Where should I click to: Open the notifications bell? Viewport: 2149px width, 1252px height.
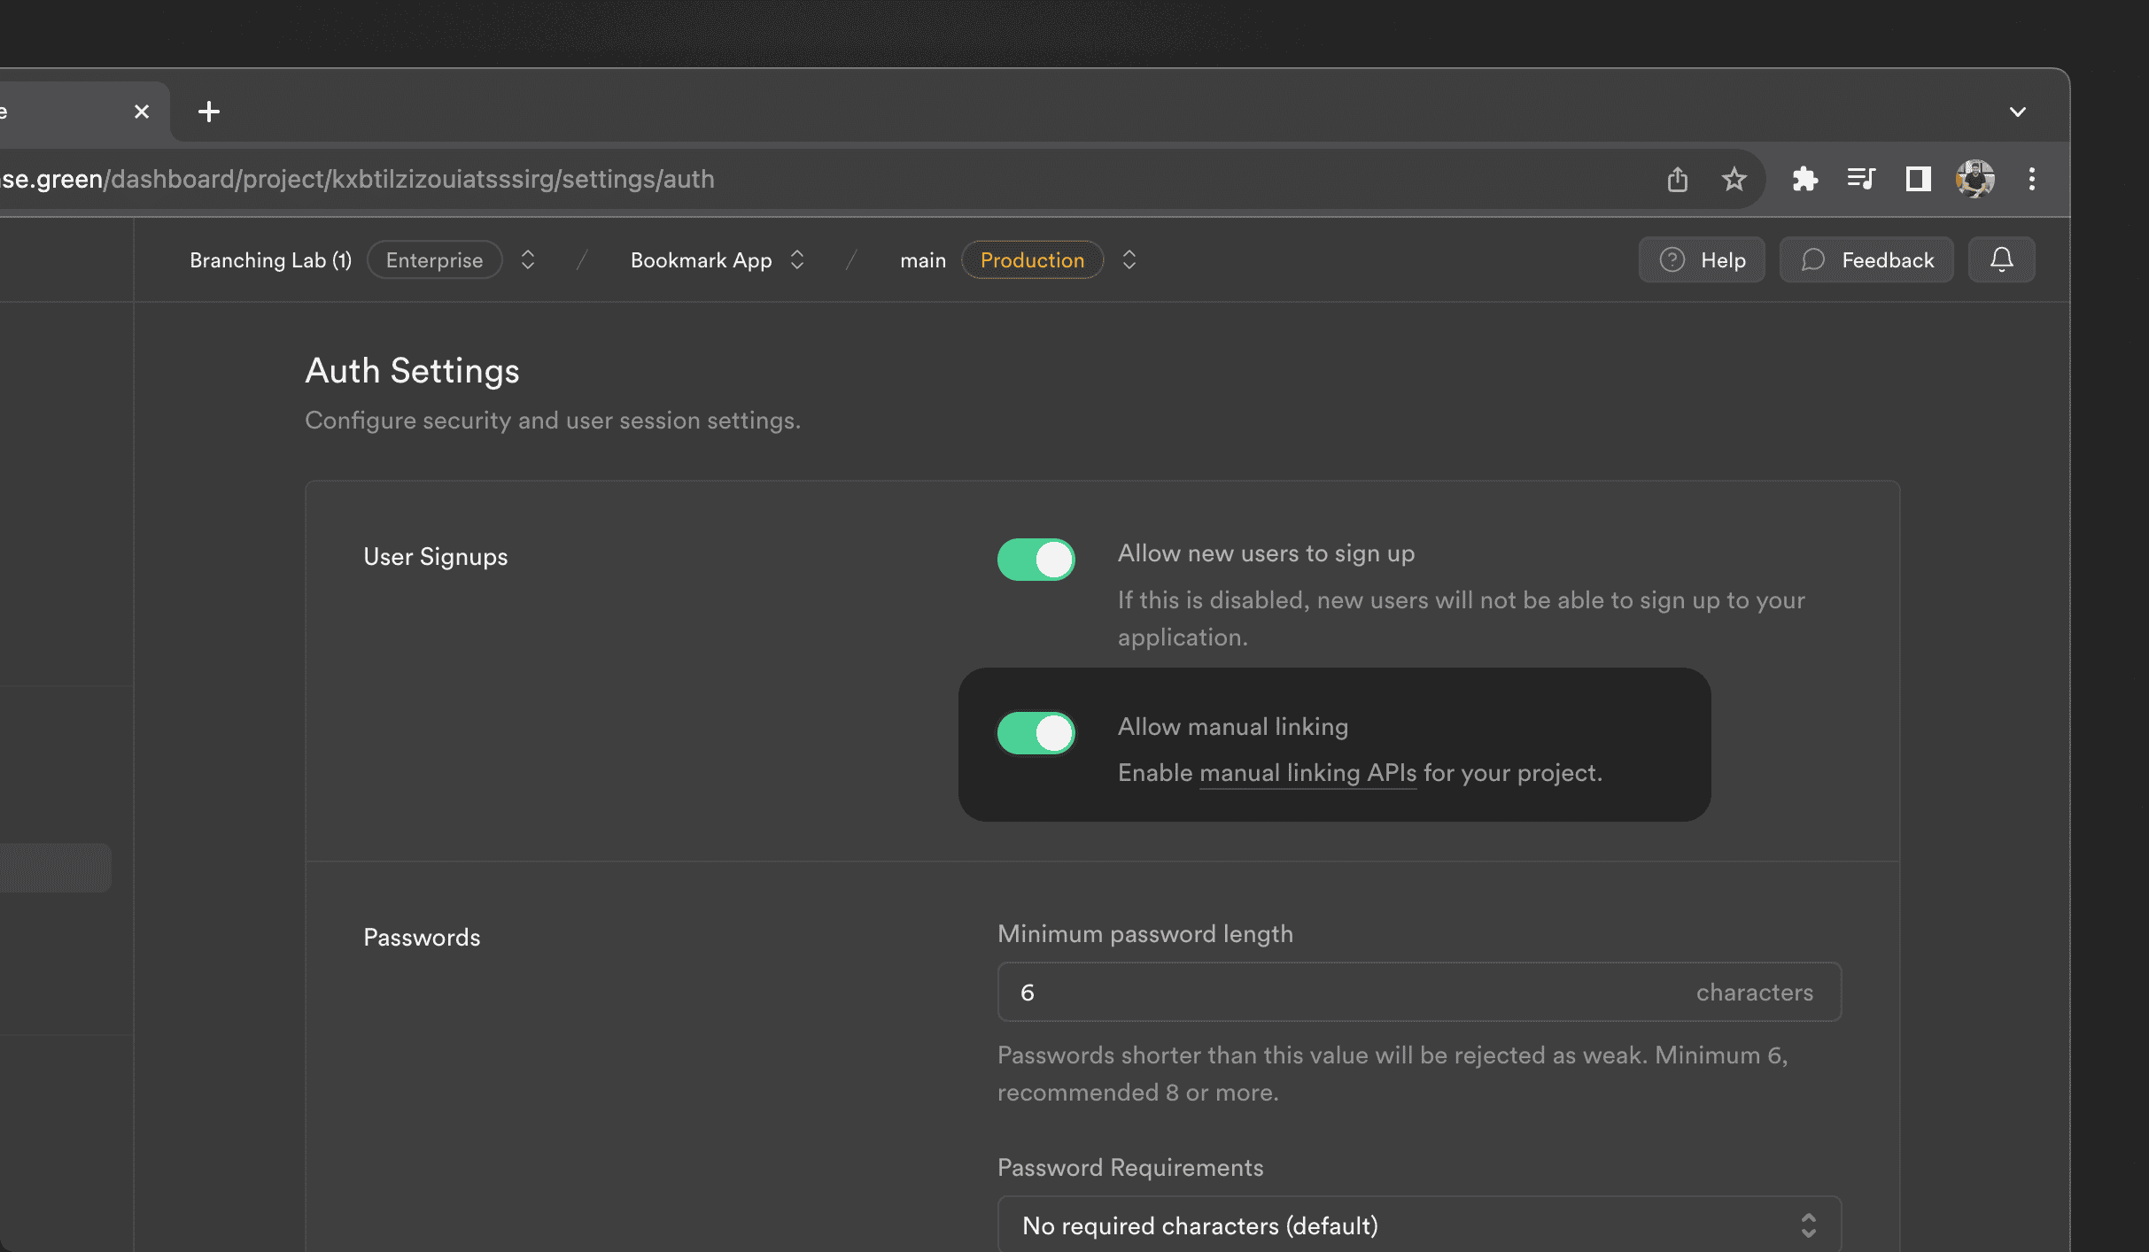pos(2002,260)
